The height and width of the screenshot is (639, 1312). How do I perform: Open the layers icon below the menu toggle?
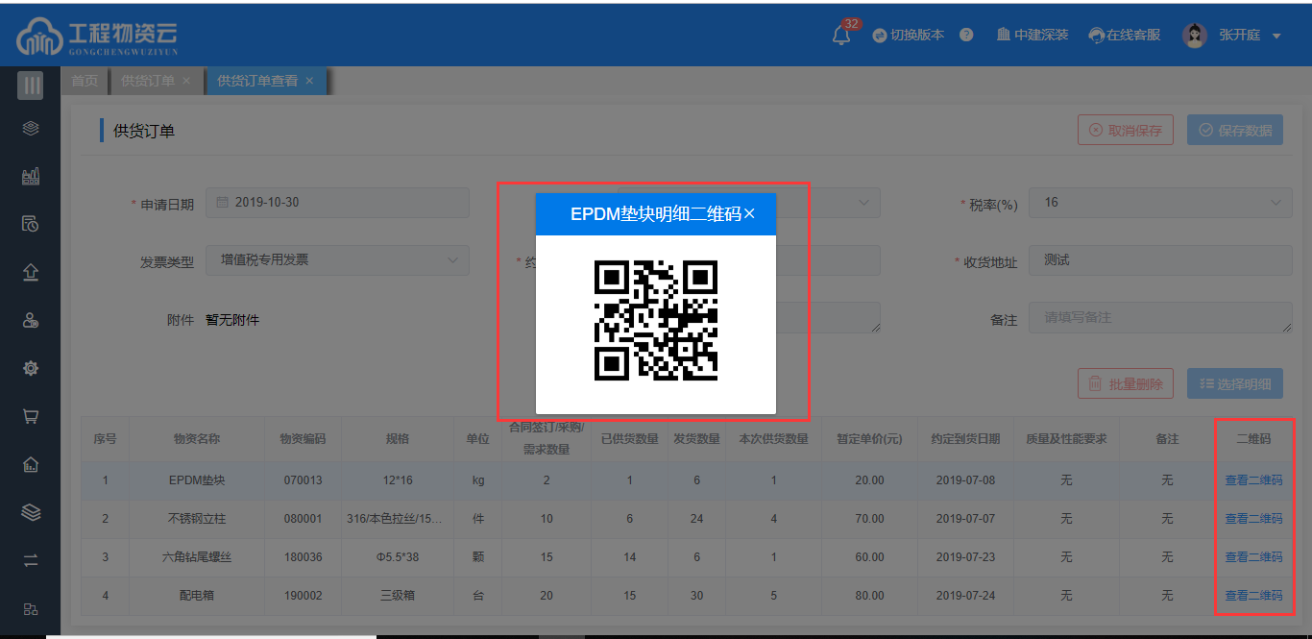31,128
